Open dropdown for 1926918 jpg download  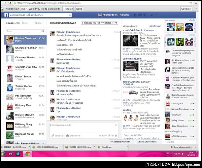tap(95, 147)
